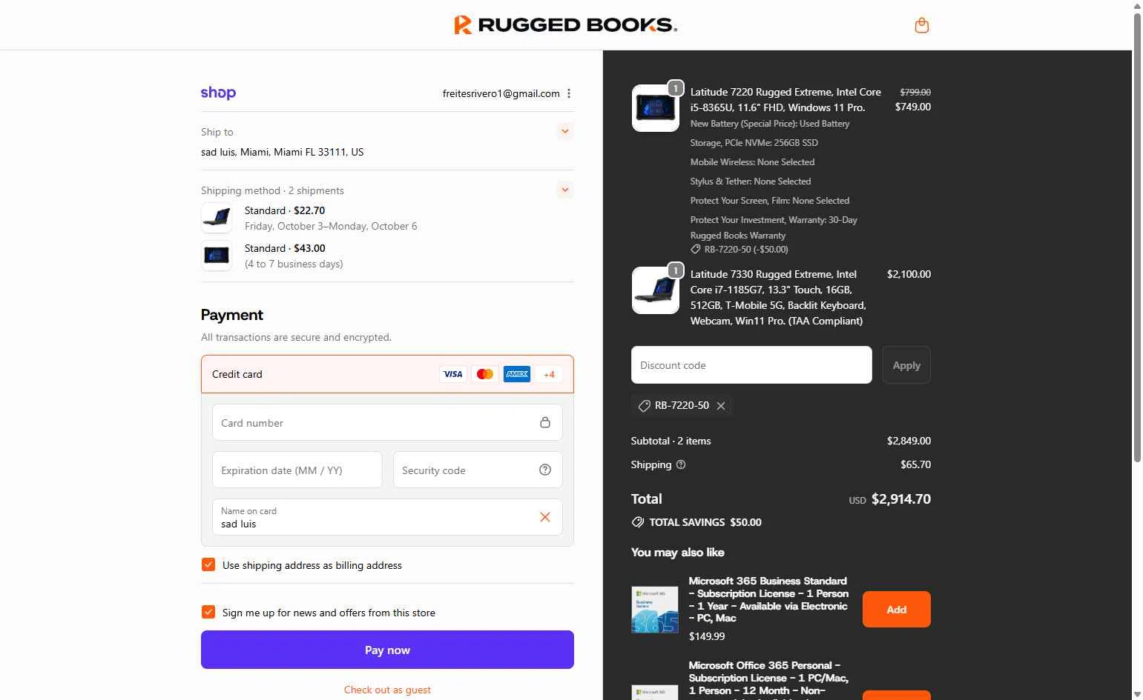Click the Amex card icon
The height and width of the screenshot is (700, 1143).
pos(517,374)
